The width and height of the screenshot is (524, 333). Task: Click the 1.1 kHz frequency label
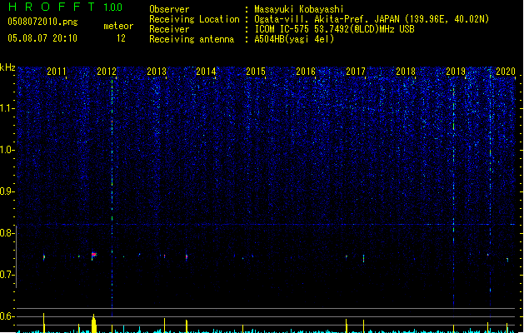point(7,108)
